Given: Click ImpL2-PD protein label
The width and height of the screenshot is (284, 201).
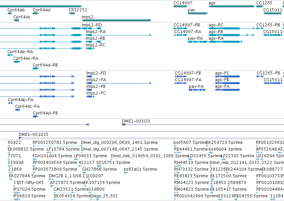Looking at the screenshot, I should click(96, 73).
